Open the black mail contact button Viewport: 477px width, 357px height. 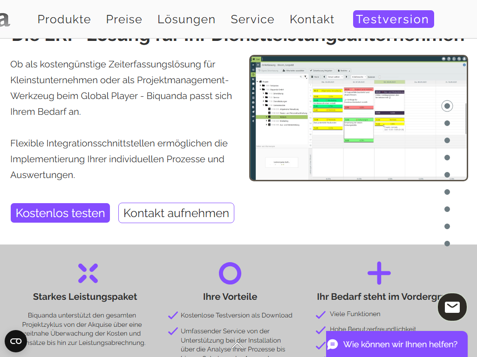point(452,307)
